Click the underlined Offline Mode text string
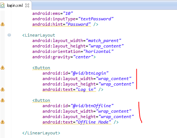 93,122
